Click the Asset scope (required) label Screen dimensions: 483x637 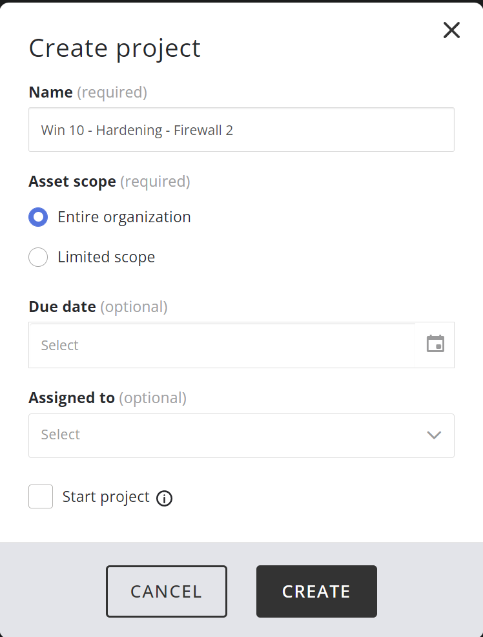(x=109, y=182)
